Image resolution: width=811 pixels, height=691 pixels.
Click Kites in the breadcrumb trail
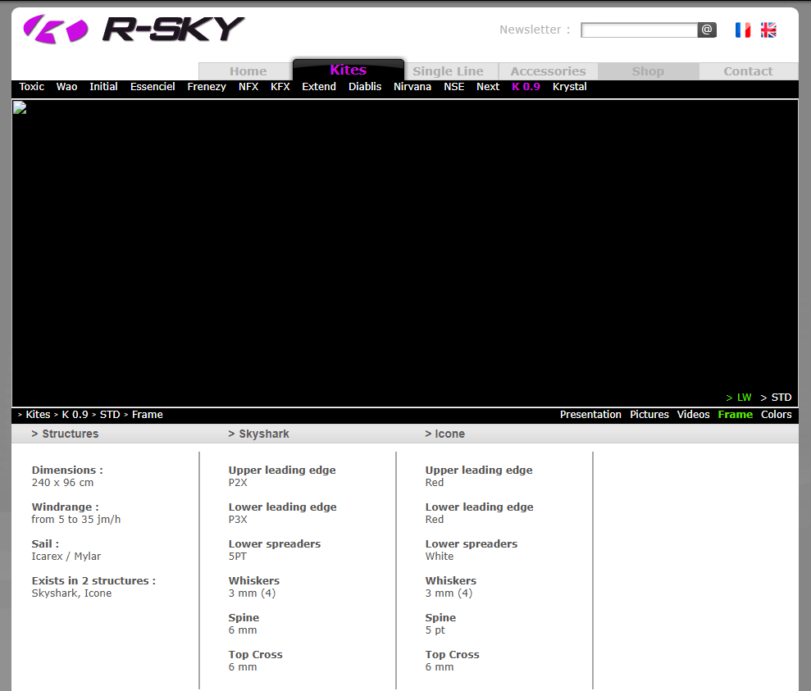38,415
